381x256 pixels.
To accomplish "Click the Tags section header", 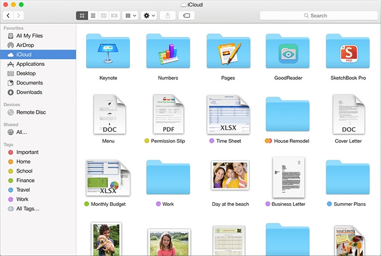I will click(8, 145).
